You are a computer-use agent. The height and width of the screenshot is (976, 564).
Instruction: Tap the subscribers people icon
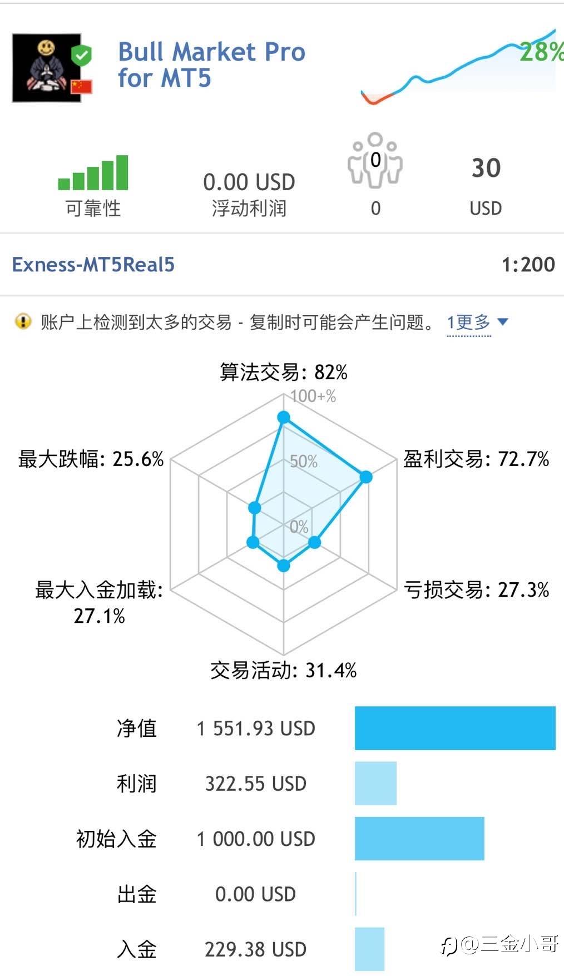375,160
